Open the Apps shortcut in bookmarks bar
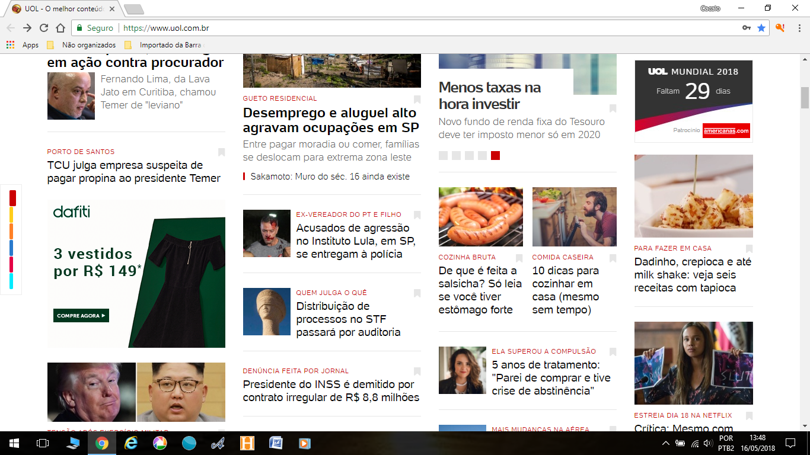The height and width of the screenshot is (455, 810). click(23, 45)
